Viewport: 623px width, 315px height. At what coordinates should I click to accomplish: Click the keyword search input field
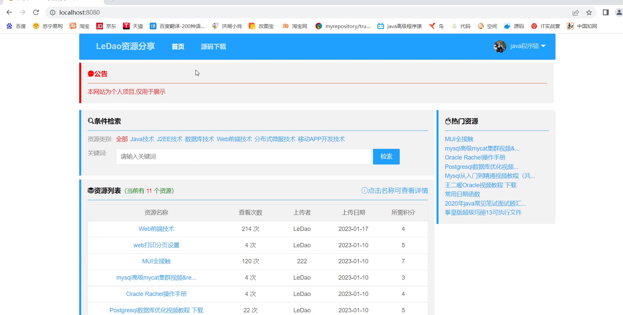coord(243,156)
